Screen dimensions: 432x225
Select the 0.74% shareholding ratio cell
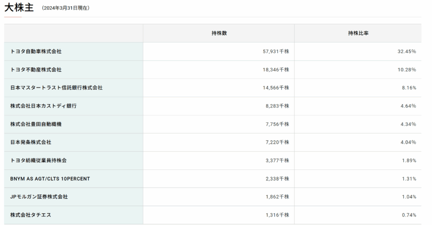[409, 215]
